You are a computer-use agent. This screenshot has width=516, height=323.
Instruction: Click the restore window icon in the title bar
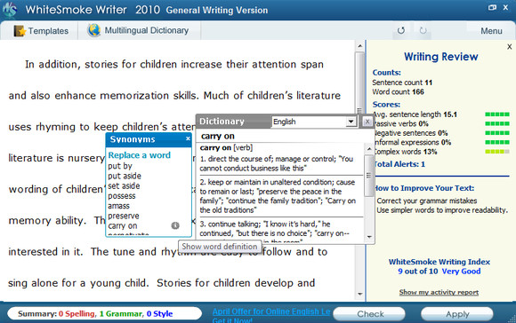pos(492,8)
